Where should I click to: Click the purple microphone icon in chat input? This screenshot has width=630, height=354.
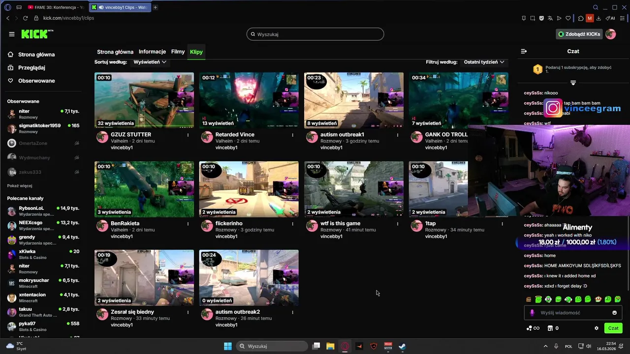532,313
